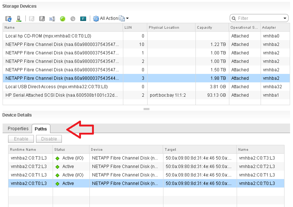Click the rename device icon

(52, 19)
